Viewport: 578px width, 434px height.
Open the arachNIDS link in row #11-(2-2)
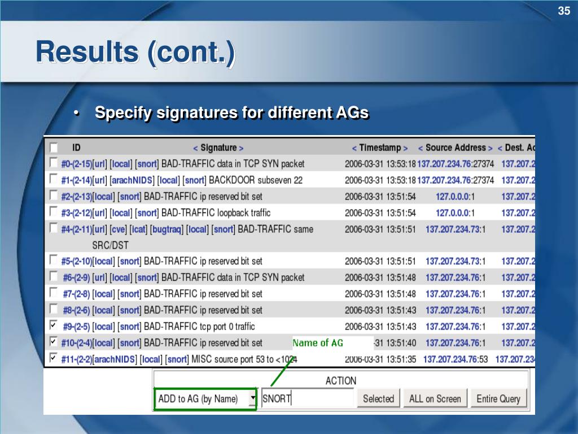pyautogui.click(x=115, y=359)
